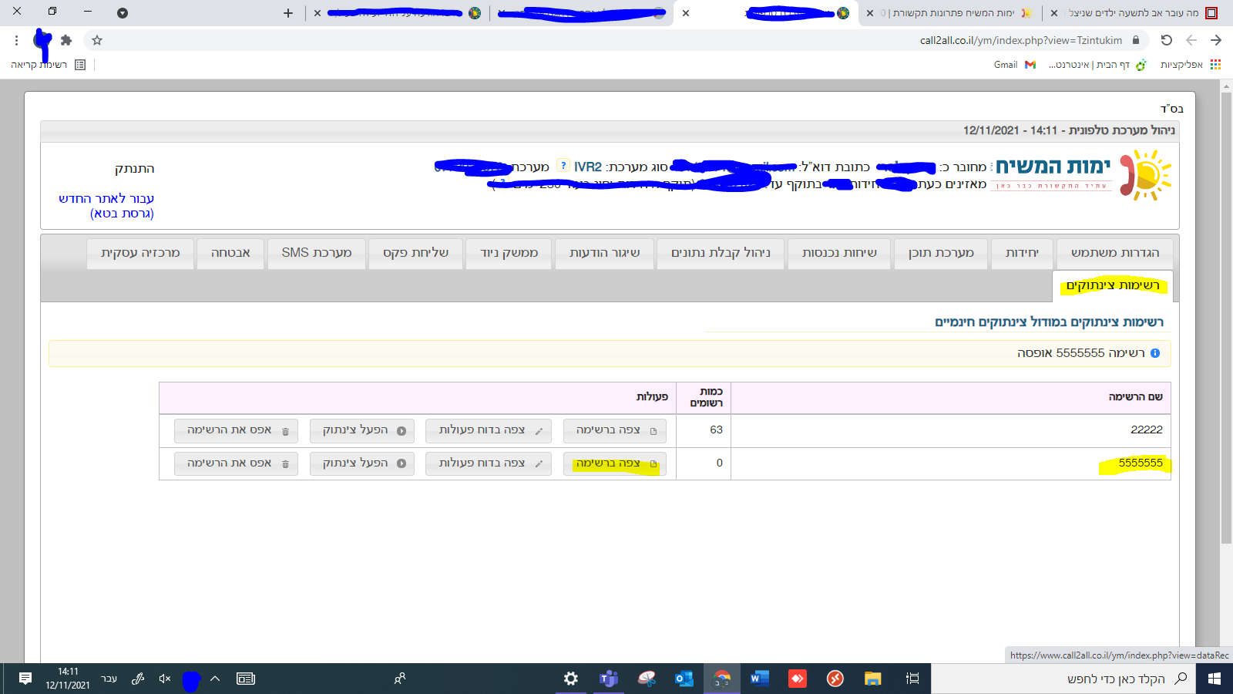Click הפעל צינתוק button for list 22222

click(x=362, y=430)
